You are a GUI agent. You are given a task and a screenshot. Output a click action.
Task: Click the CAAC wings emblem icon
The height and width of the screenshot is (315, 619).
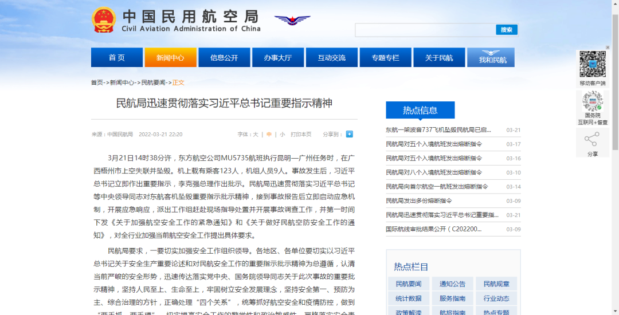(x=292, y=20)
